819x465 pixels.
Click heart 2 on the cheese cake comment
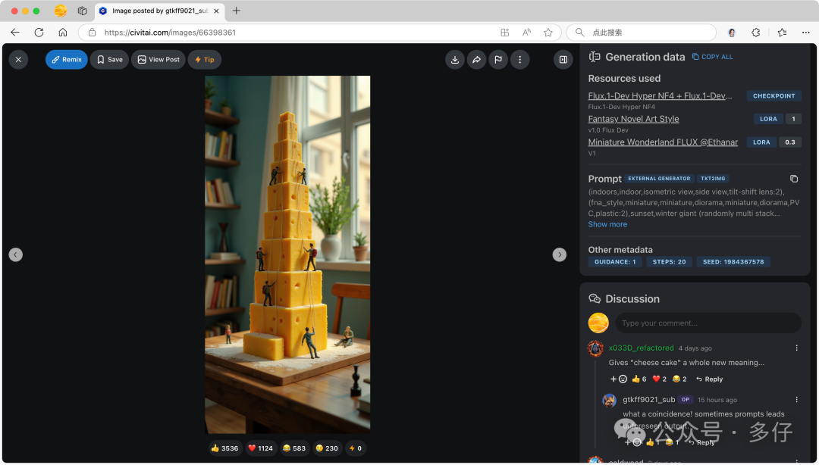pyautogui.click(x=660, y=379)
